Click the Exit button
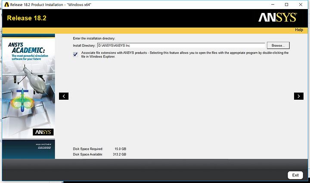 295,175
